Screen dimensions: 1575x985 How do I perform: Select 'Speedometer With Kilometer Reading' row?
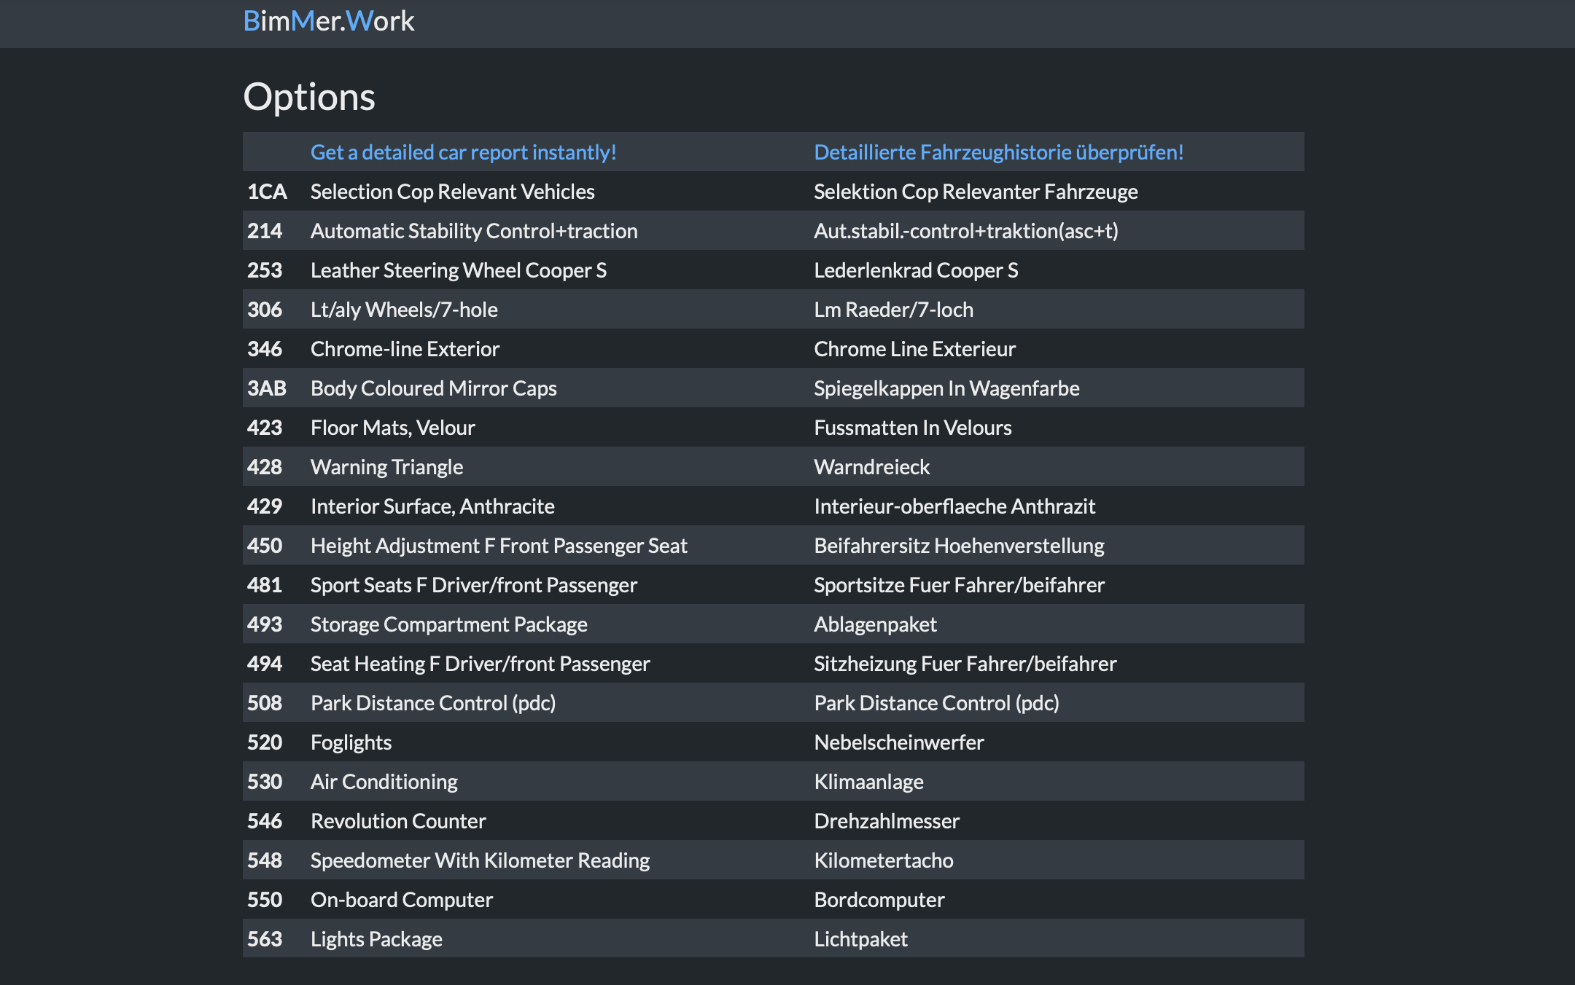[480, 860]
